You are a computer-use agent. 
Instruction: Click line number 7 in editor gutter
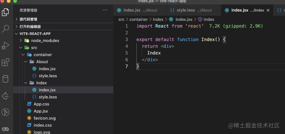(127, 66)
